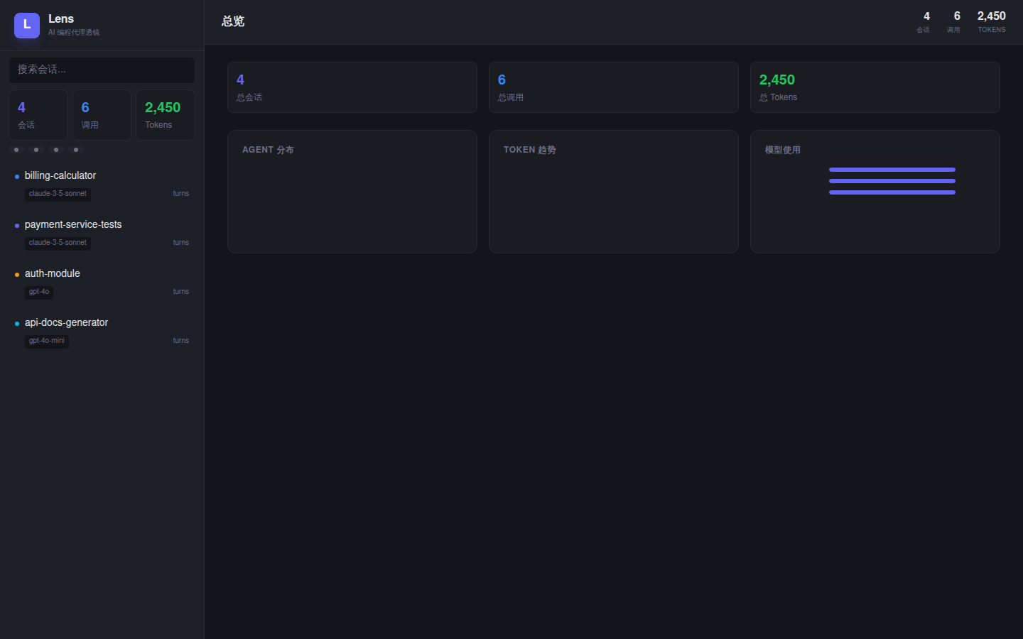Click the gpt-4o tag under auth-module

(39, 292)
